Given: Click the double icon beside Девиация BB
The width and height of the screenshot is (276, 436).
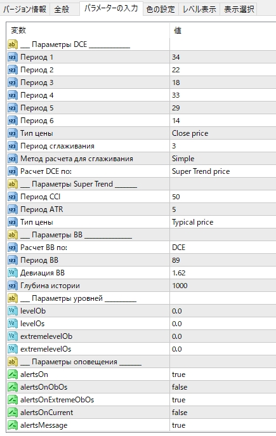Looking at the screenshot, I should coord(13,273).
